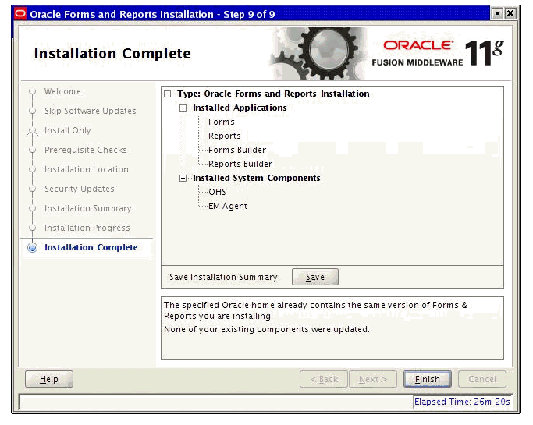Select the Forms tree item
Screen dimensions: 533x425
[x=222, y=122]
